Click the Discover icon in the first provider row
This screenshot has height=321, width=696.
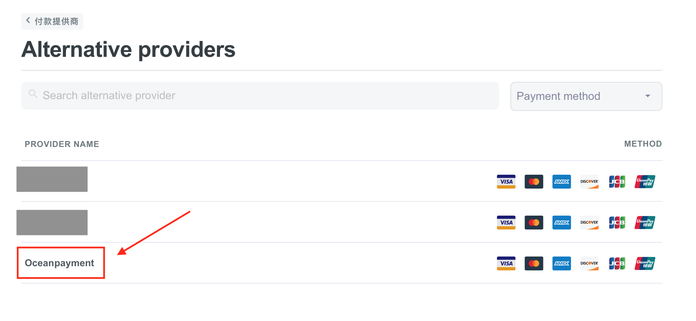click(589, 182)
